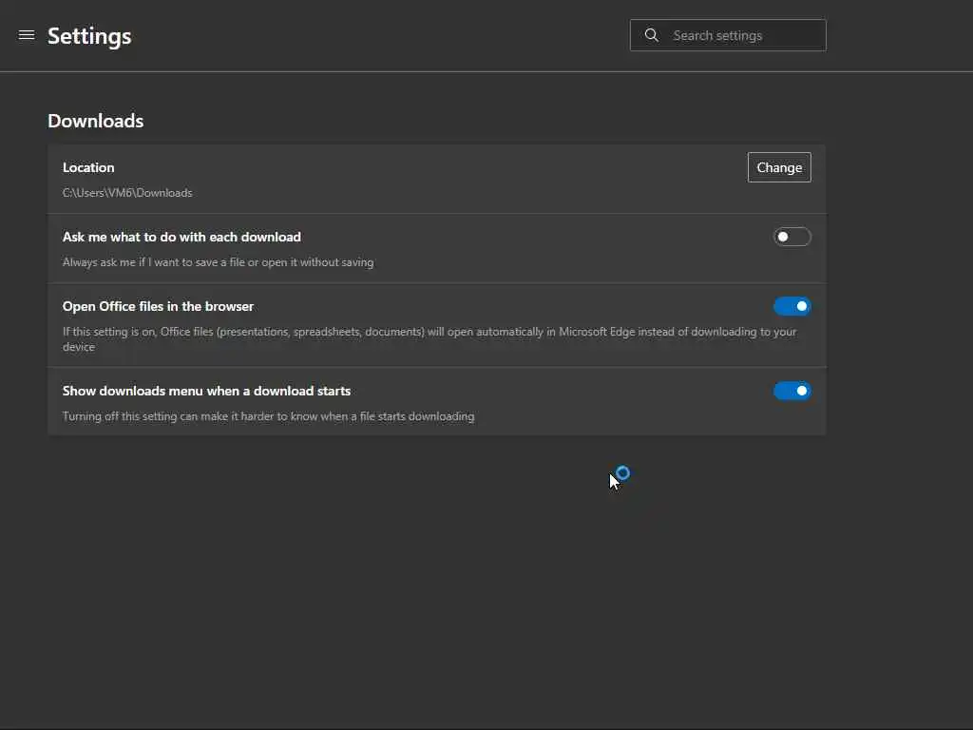The image size is (973, 730).
Task: Click the Location setting label
Action: click(x=88, y=167)
